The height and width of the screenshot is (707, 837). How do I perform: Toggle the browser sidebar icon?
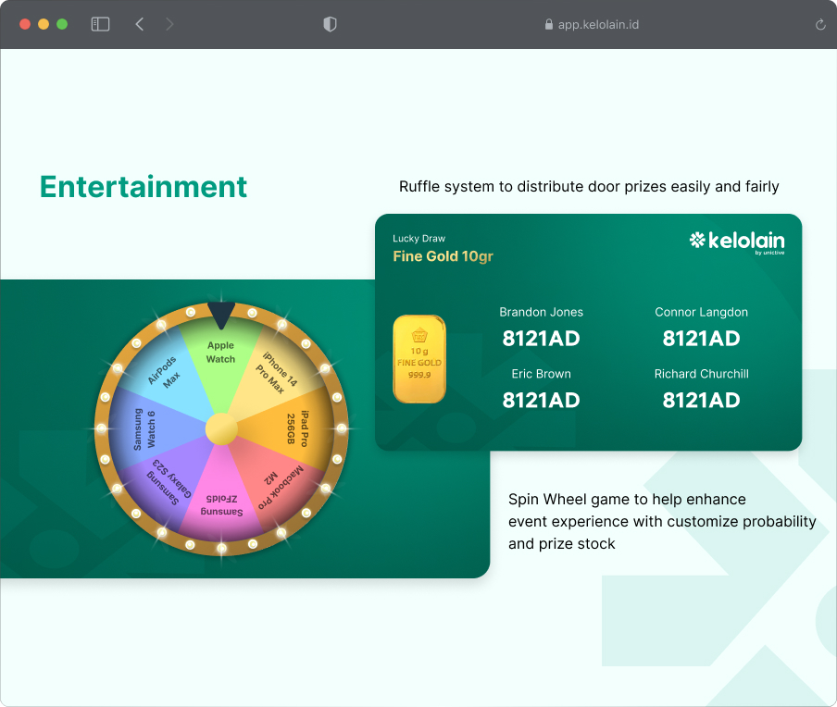click(x=100, y=24)
